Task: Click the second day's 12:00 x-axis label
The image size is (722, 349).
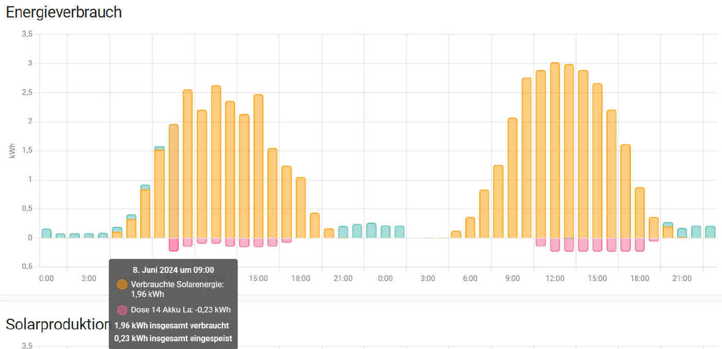Action: point(555,278)
